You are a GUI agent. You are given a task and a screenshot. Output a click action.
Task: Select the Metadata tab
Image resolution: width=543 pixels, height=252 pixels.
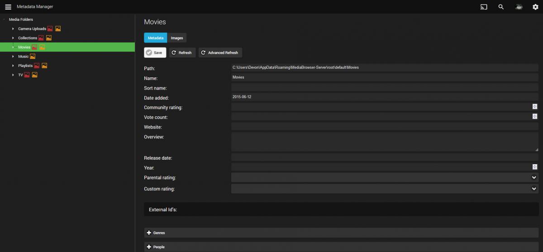155,38
